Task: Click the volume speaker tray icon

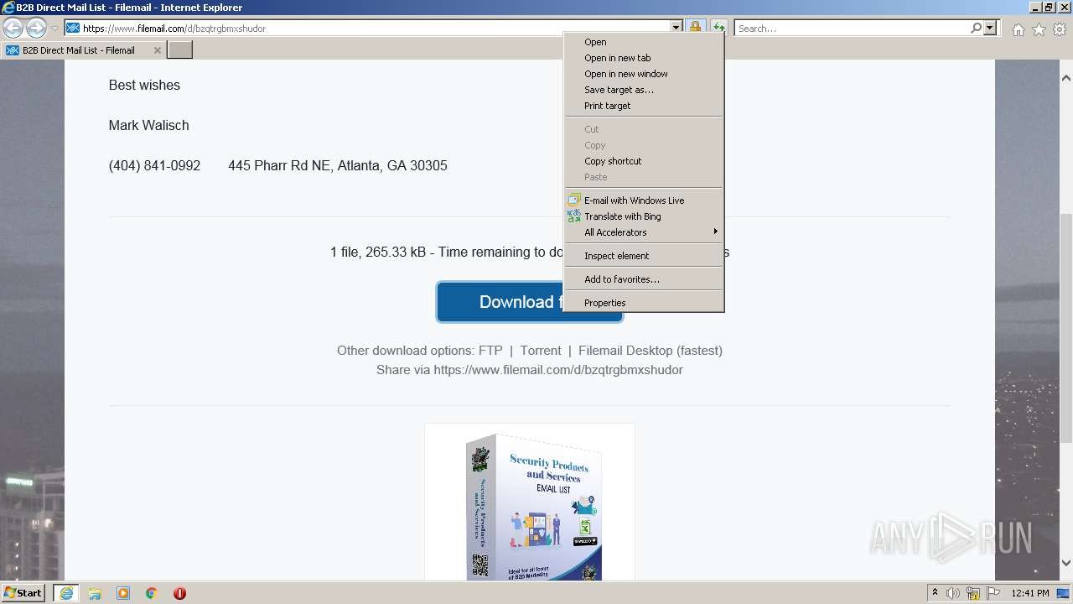Action: (953, 593)
